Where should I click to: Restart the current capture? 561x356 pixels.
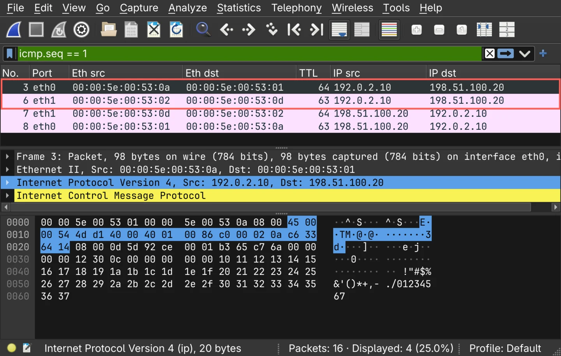point(59,30)
